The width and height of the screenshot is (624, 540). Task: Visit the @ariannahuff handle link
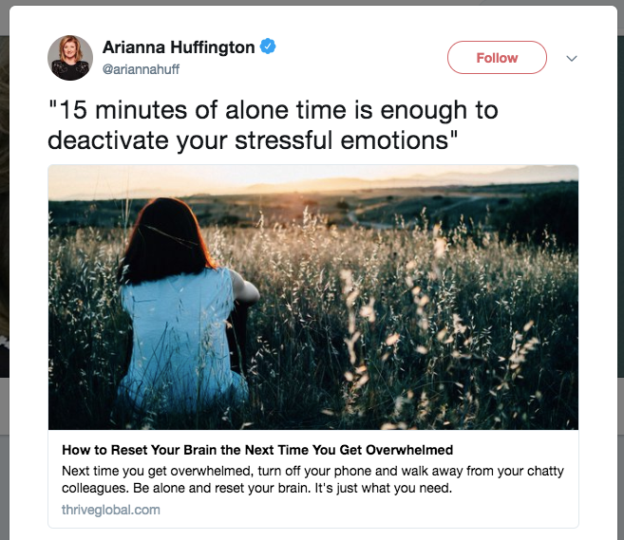coord(141,69)
